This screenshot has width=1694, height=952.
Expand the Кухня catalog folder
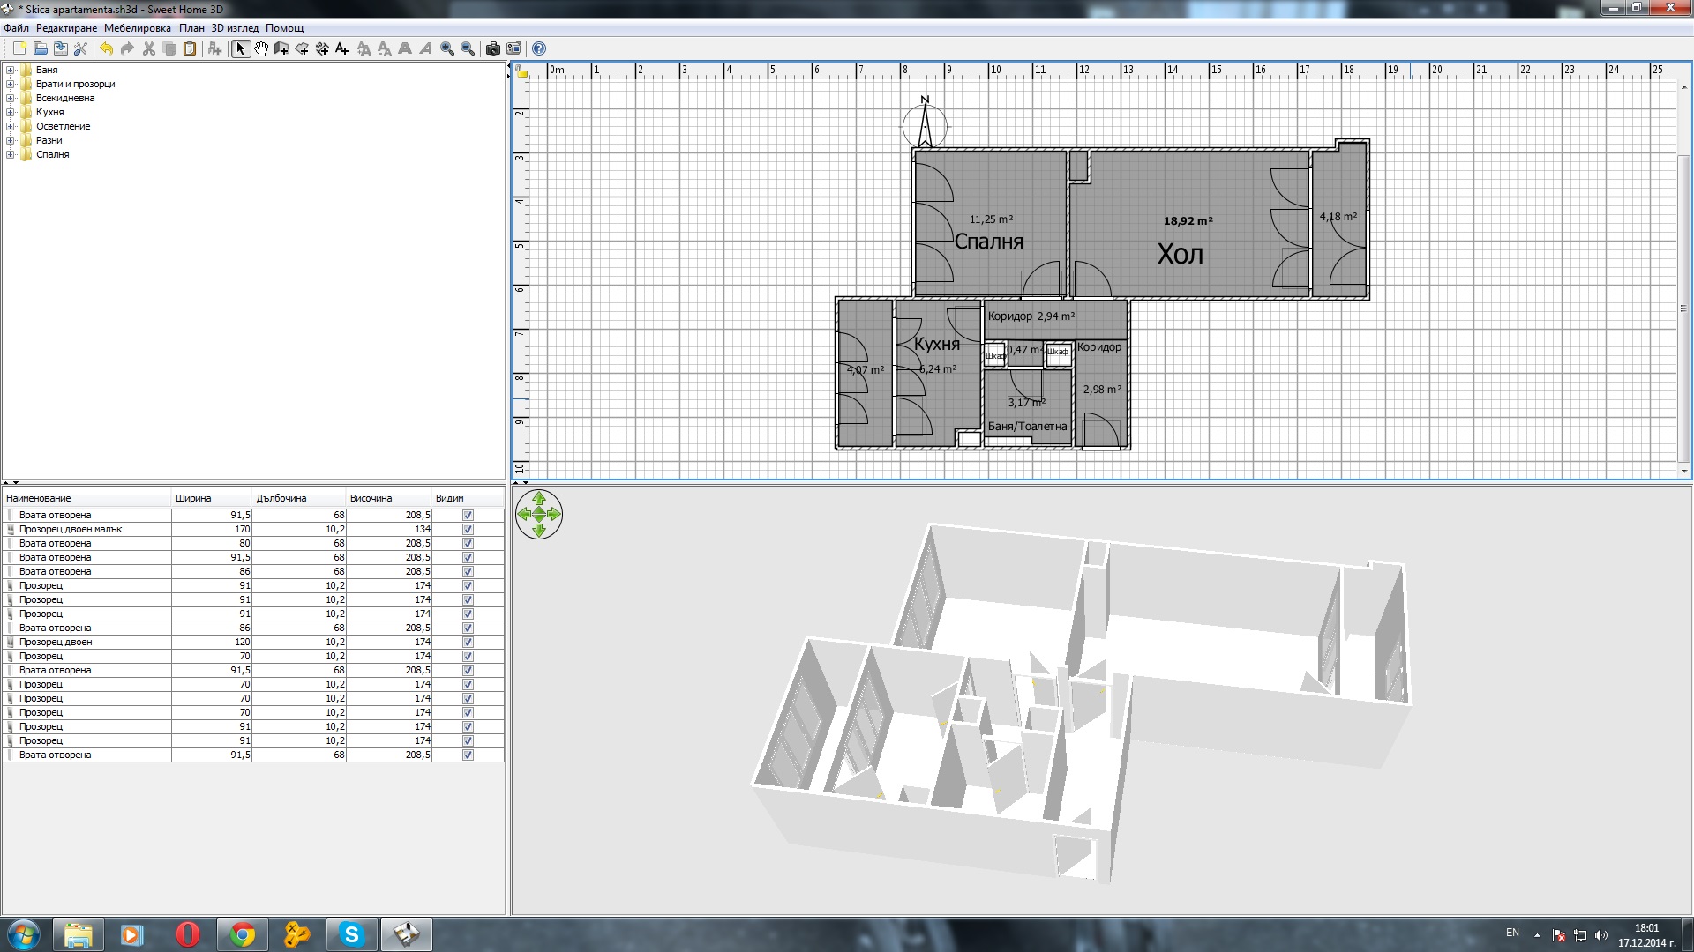11,112
